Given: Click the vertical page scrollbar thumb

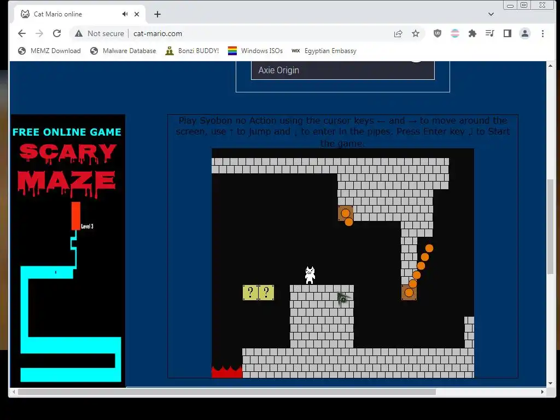Looking at the screenshot, I should coord(550,226).
